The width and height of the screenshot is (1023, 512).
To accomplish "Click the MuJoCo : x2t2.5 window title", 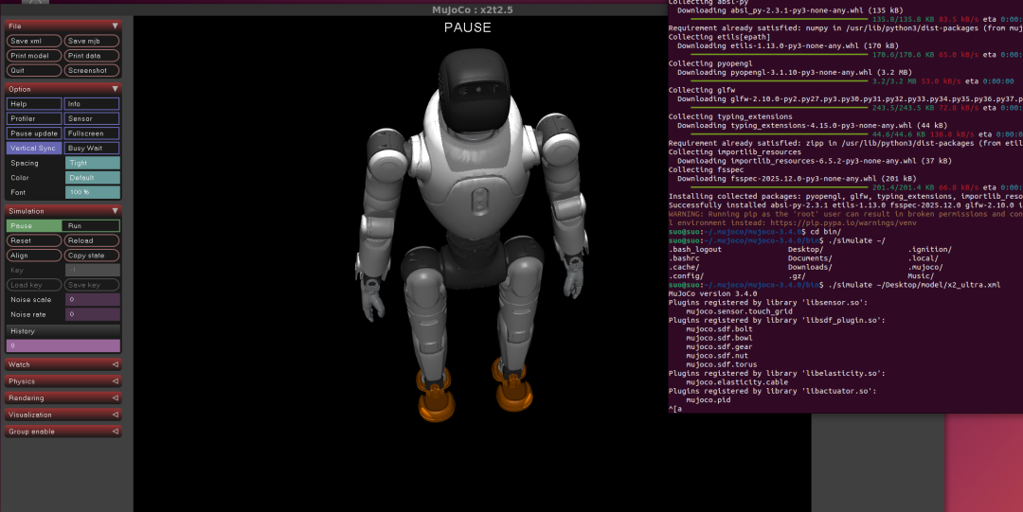I will tap(473, 9).
